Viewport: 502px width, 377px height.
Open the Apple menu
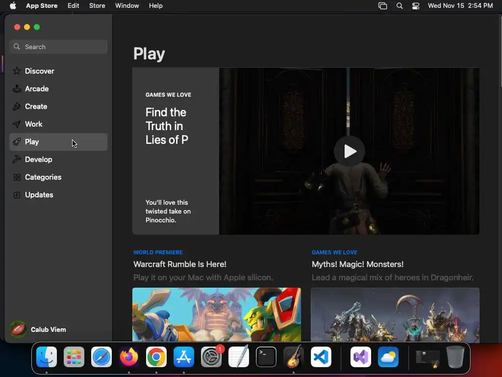click(x=13, y=6)
